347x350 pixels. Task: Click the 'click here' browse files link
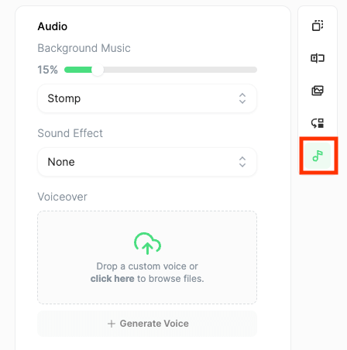(112, 279)
